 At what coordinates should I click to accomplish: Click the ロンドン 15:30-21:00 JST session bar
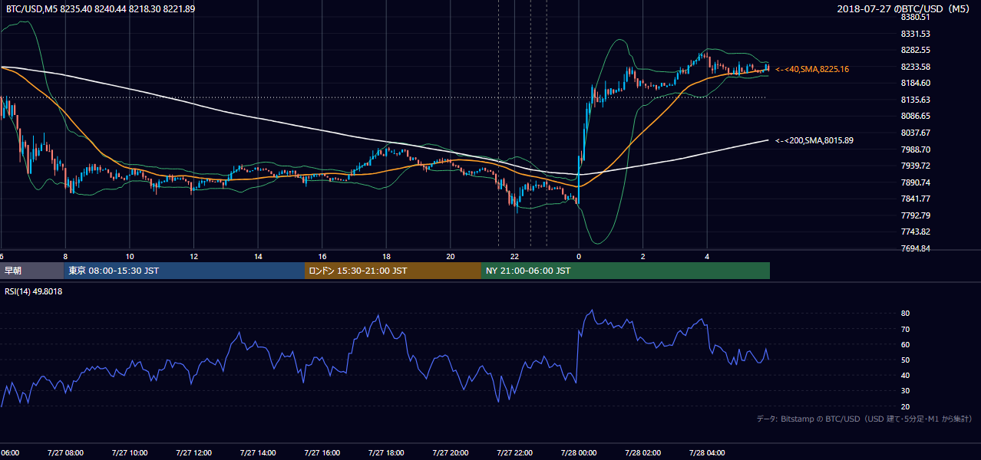coord(393,271)
